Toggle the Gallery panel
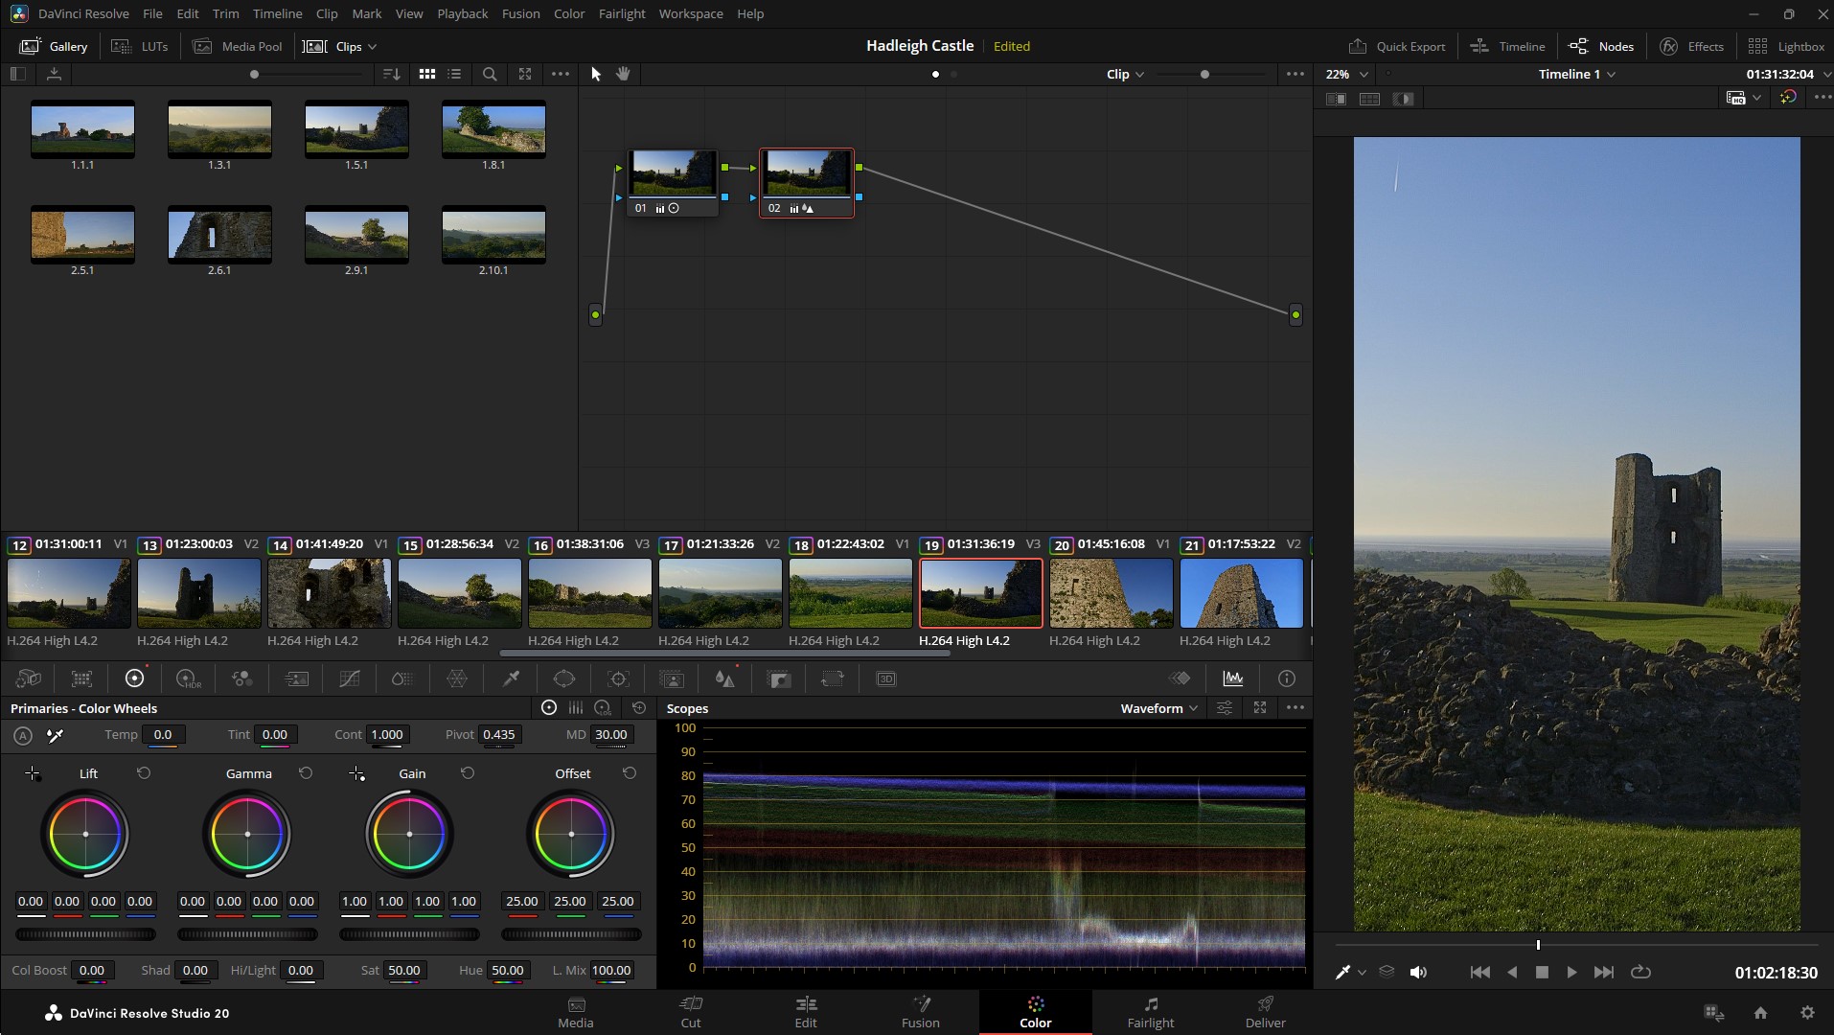This screenshot has width=1834, height=1035. [x=54, y=46]
